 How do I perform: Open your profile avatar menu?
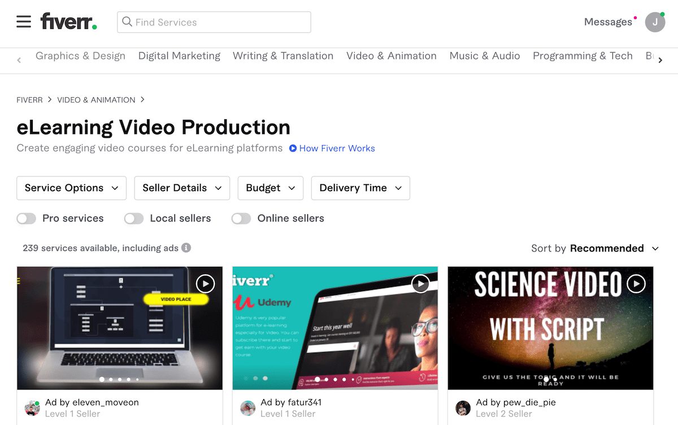click(655, 22)
